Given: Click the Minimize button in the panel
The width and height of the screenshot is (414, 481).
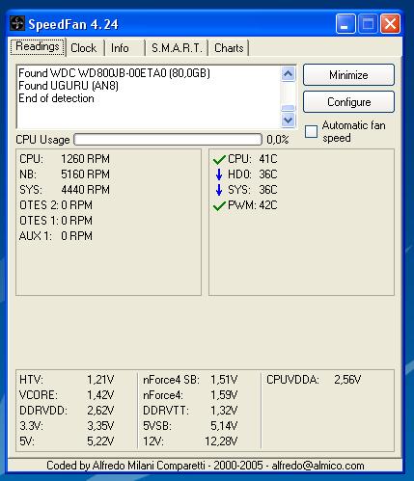Looking at the screenshot, I should [348, 75].
